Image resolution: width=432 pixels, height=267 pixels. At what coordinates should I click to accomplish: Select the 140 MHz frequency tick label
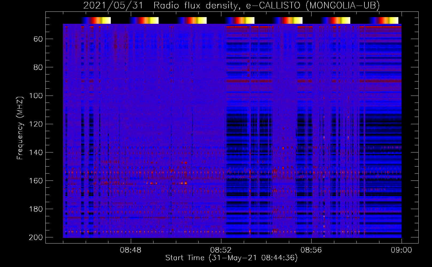point(36,152)
